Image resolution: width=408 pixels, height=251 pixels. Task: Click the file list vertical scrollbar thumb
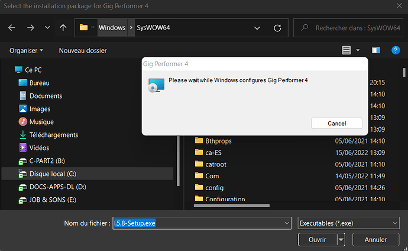click(404, 73)
